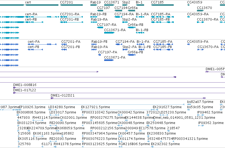Click the CG13671-PA protein label

(115, 58)
